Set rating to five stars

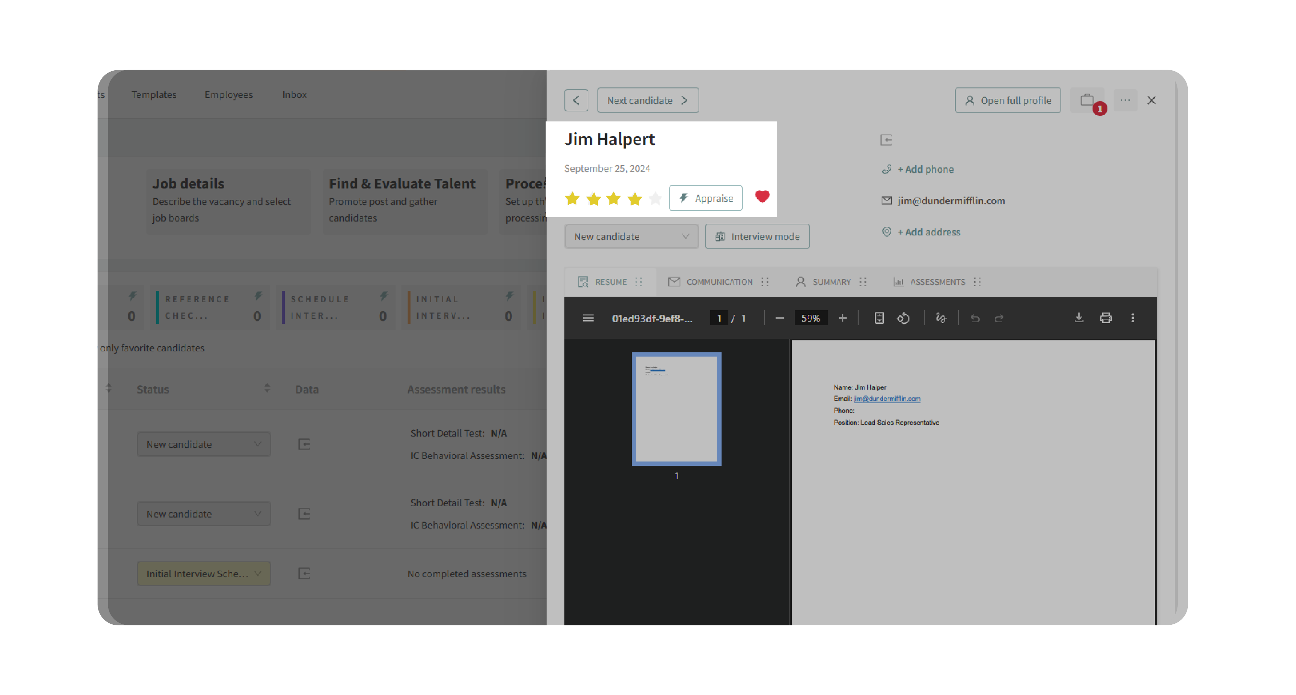point(655,199)
